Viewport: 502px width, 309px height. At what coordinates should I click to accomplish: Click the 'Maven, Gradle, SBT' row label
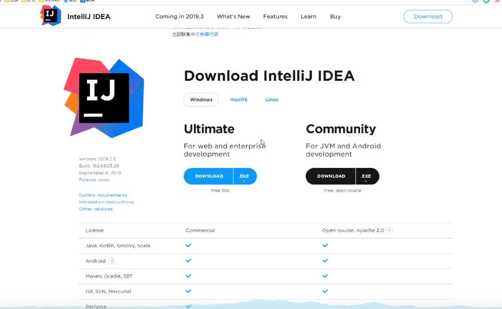tap(109, 276)
